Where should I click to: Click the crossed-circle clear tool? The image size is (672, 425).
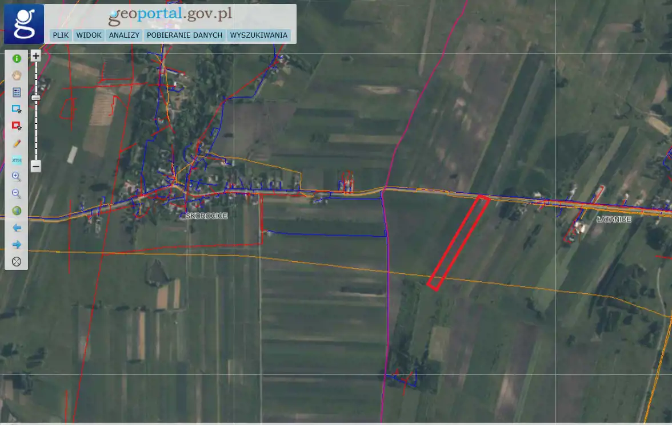click(x=17, y=262)
